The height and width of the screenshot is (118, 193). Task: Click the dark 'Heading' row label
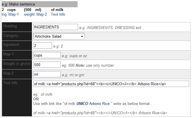10,26
